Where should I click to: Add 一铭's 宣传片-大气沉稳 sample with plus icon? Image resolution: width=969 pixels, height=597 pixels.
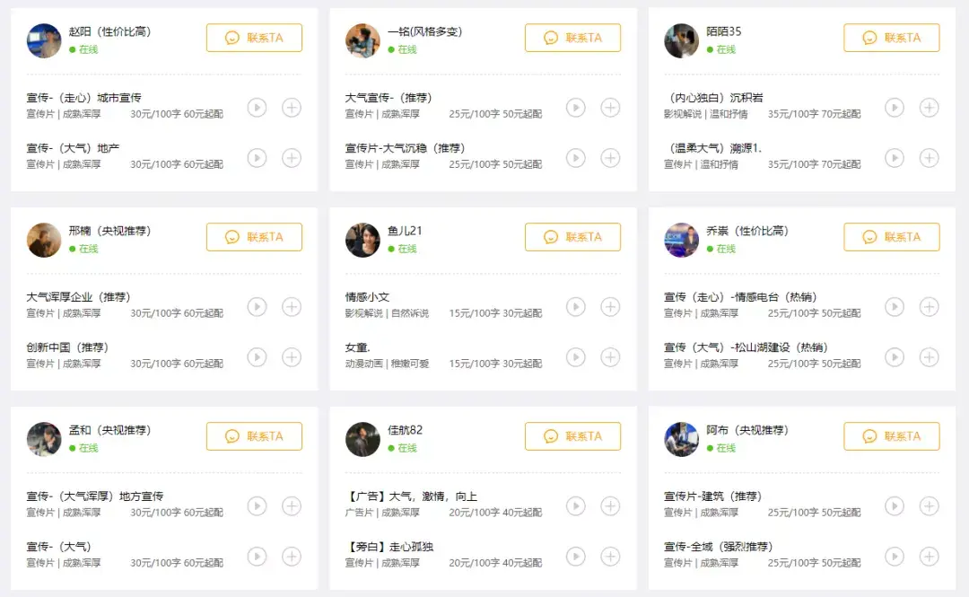(609, 157)
